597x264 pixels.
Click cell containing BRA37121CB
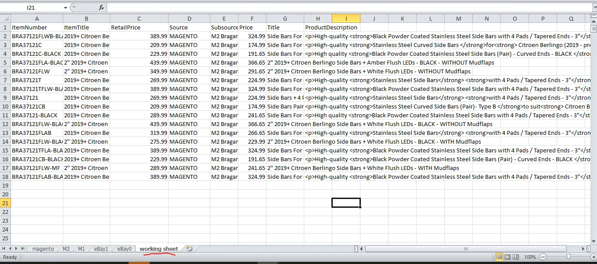pos(37,106)
